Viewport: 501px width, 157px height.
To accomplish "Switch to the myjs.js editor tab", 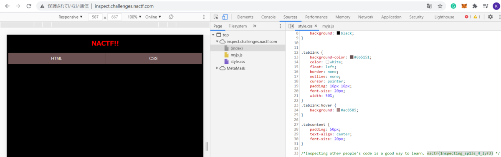I will [x=328, y=26].
